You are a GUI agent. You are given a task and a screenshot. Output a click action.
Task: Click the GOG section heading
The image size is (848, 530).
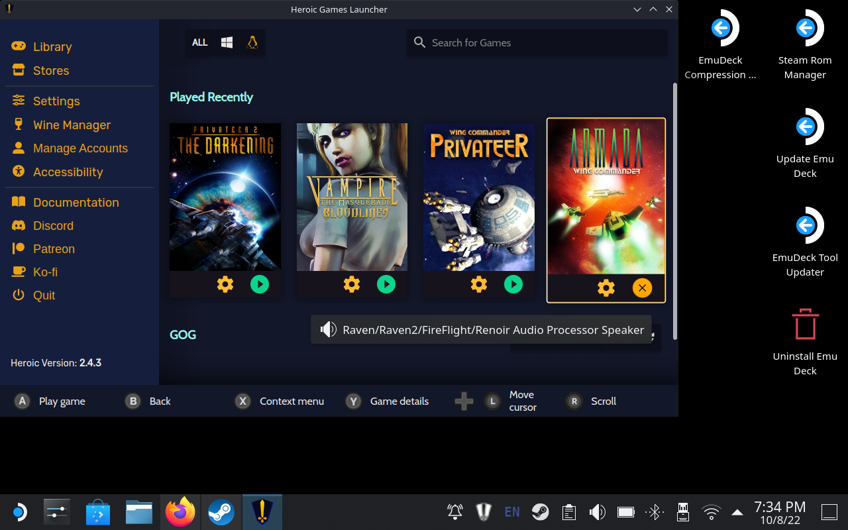[x=183, y=335]
